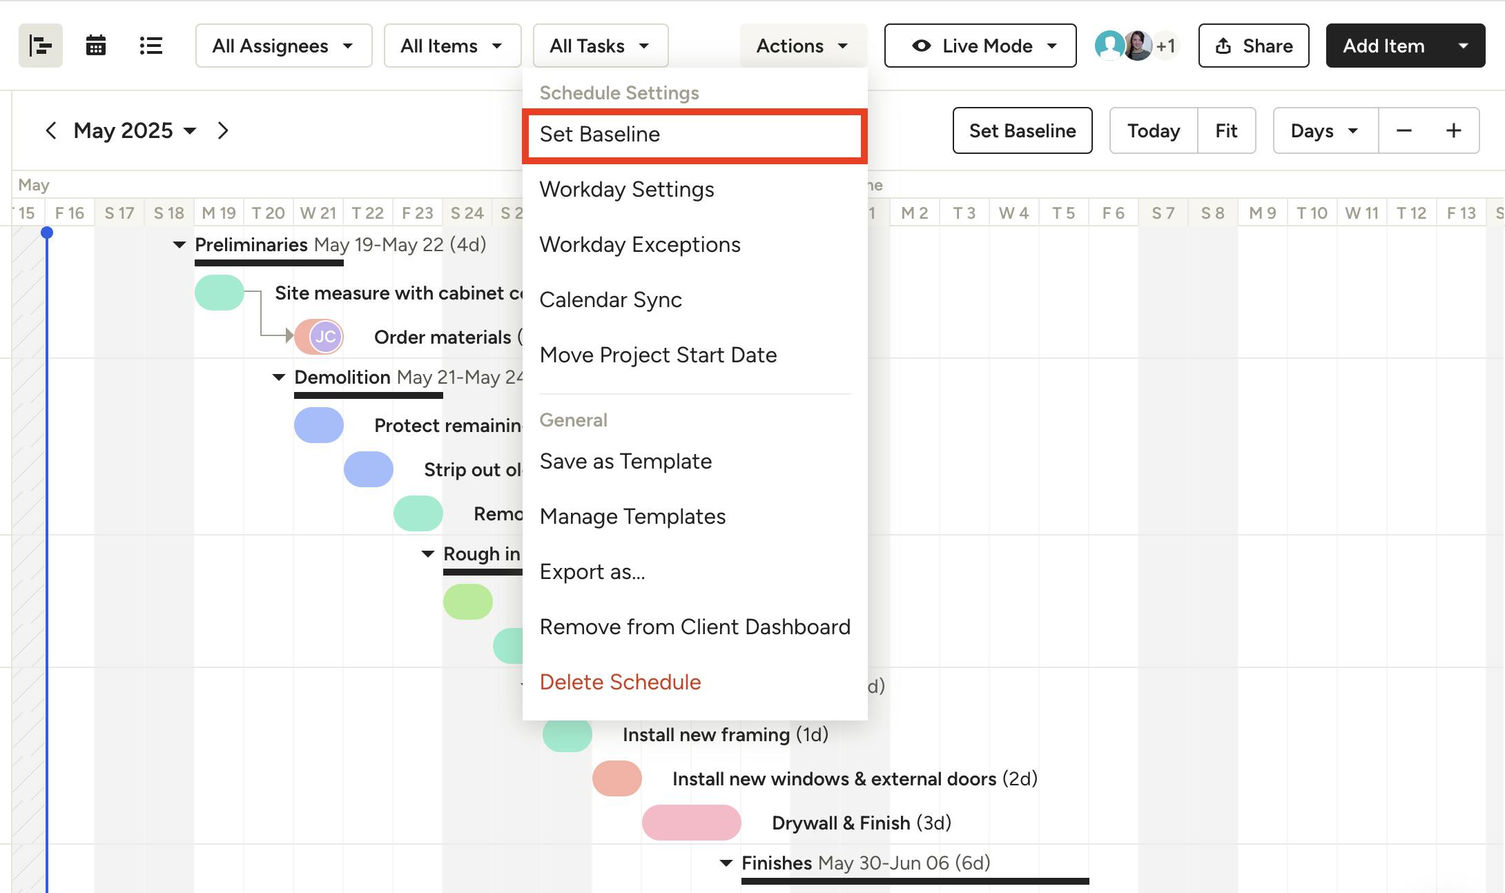Open the Days scale dropdown
Viewport: 1505px width, 893px height.
1325,130
